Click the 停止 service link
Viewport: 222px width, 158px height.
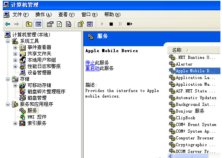(90, 62)
